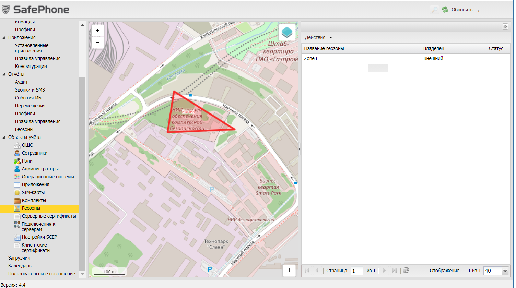Go to next page of geozones

pyautogui.click(x=384, y=271)
